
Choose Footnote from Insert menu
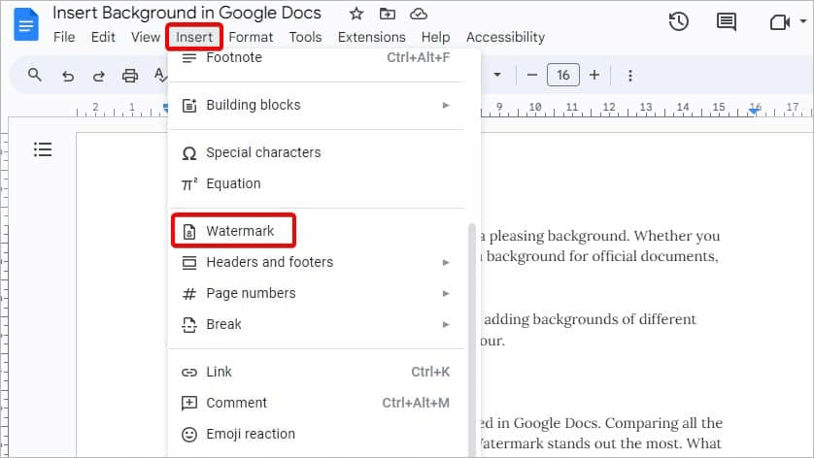pos(317,57)
